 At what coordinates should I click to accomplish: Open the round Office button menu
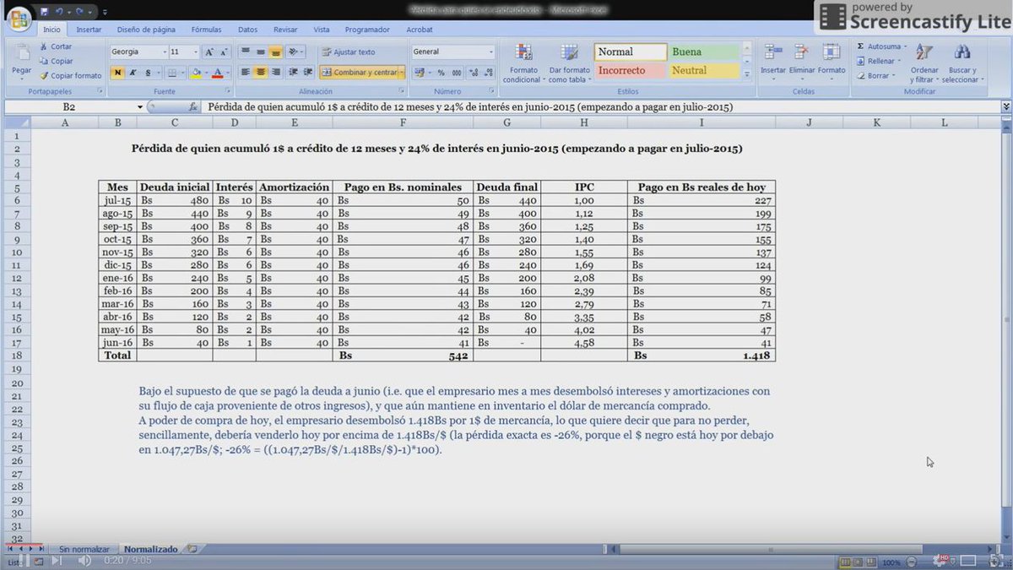[18, 19]
